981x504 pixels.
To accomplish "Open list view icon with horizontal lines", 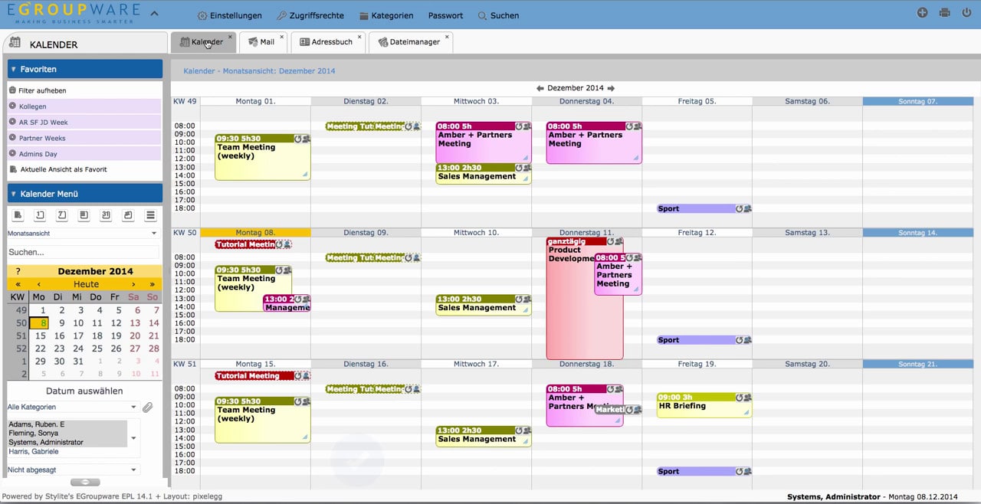I will click(x=151, y=215).
